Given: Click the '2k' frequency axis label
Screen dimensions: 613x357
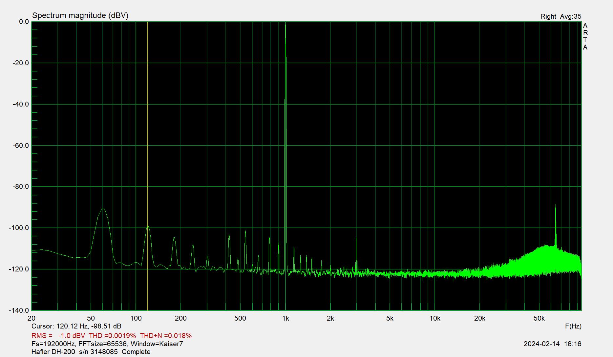Looking at the screenshot, I should click(330, 318).
